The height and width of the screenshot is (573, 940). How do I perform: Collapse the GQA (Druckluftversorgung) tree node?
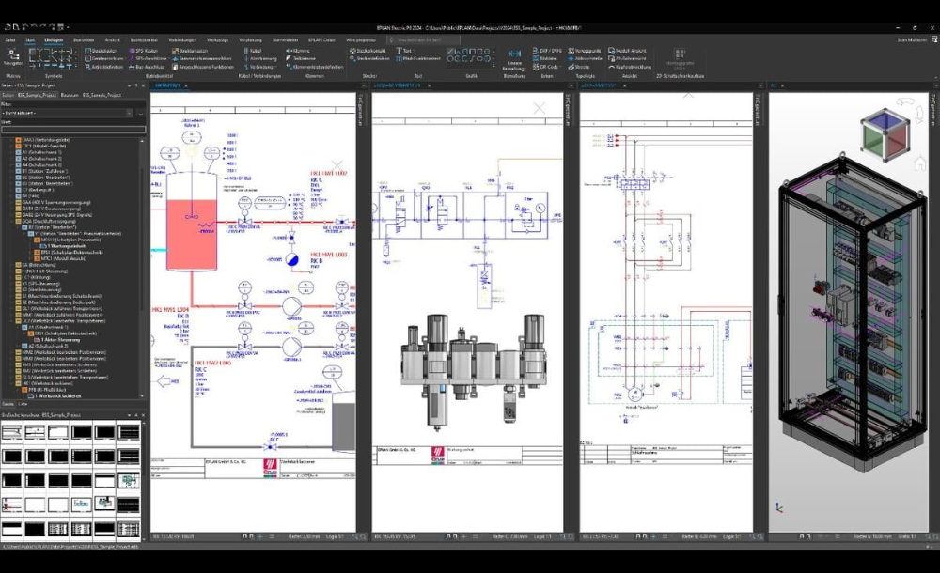[x=12, y=221]
